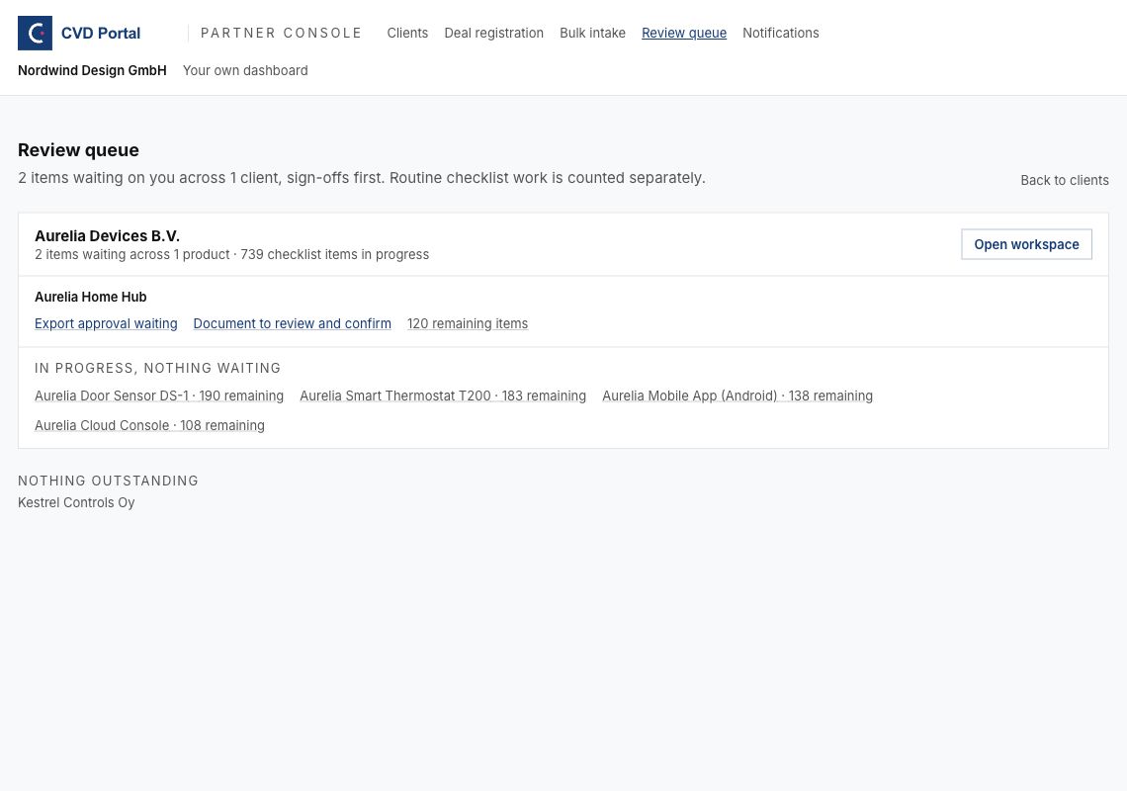Click the IN PROGRESS, NOTHING WAITING label
The height and width of the screenshot is (791, 1127).
(x=157, y=368)
